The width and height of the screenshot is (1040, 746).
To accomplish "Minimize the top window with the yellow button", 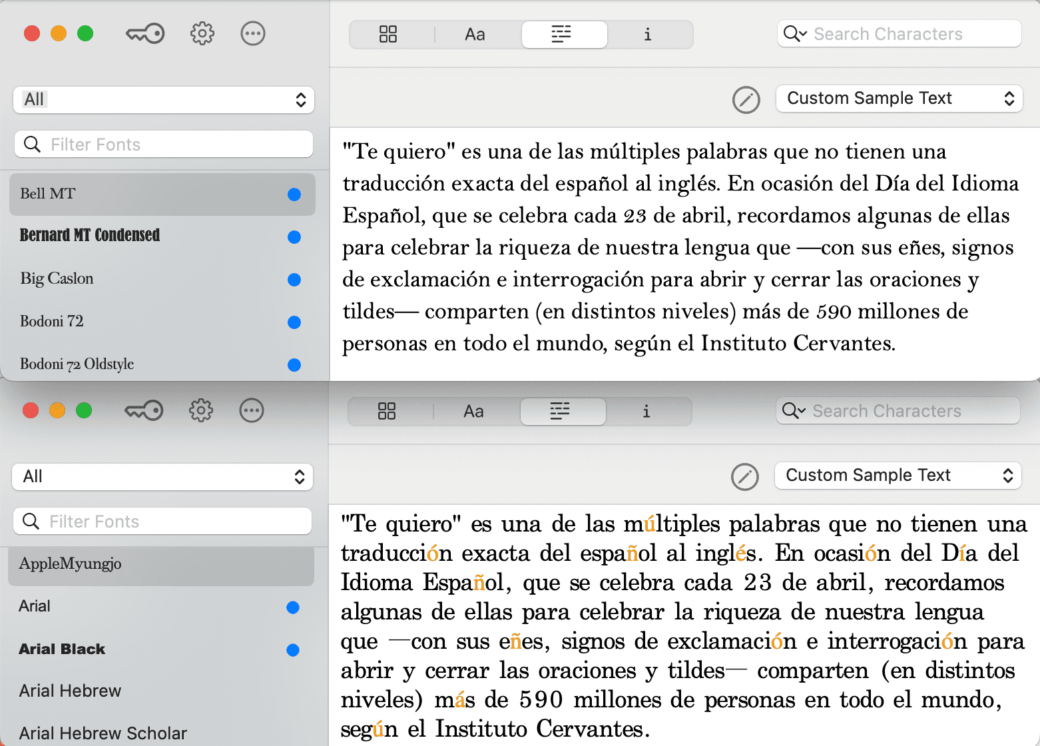I will point(59,33).
